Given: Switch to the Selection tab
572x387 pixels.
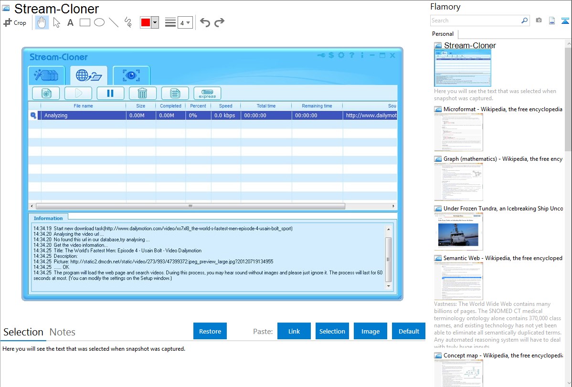Looking at the screenshot, I should pos(23,332).
